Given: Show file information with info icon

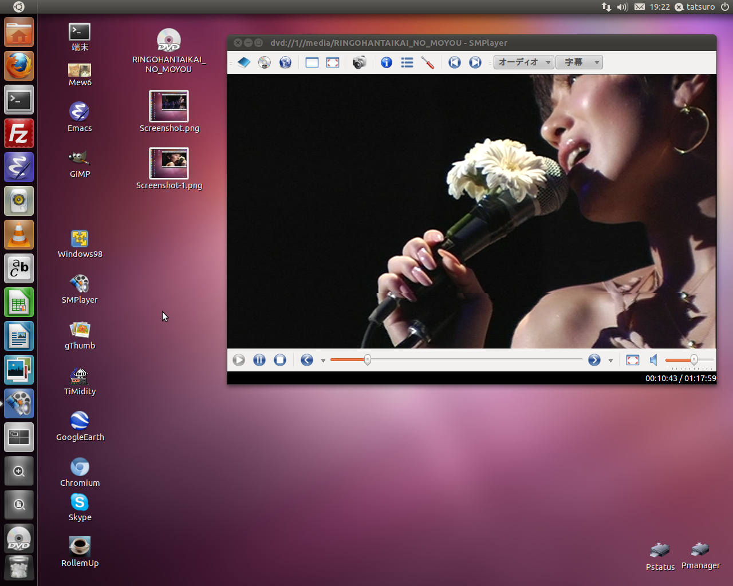Looking at the screenshot, I should pos(387,62).
